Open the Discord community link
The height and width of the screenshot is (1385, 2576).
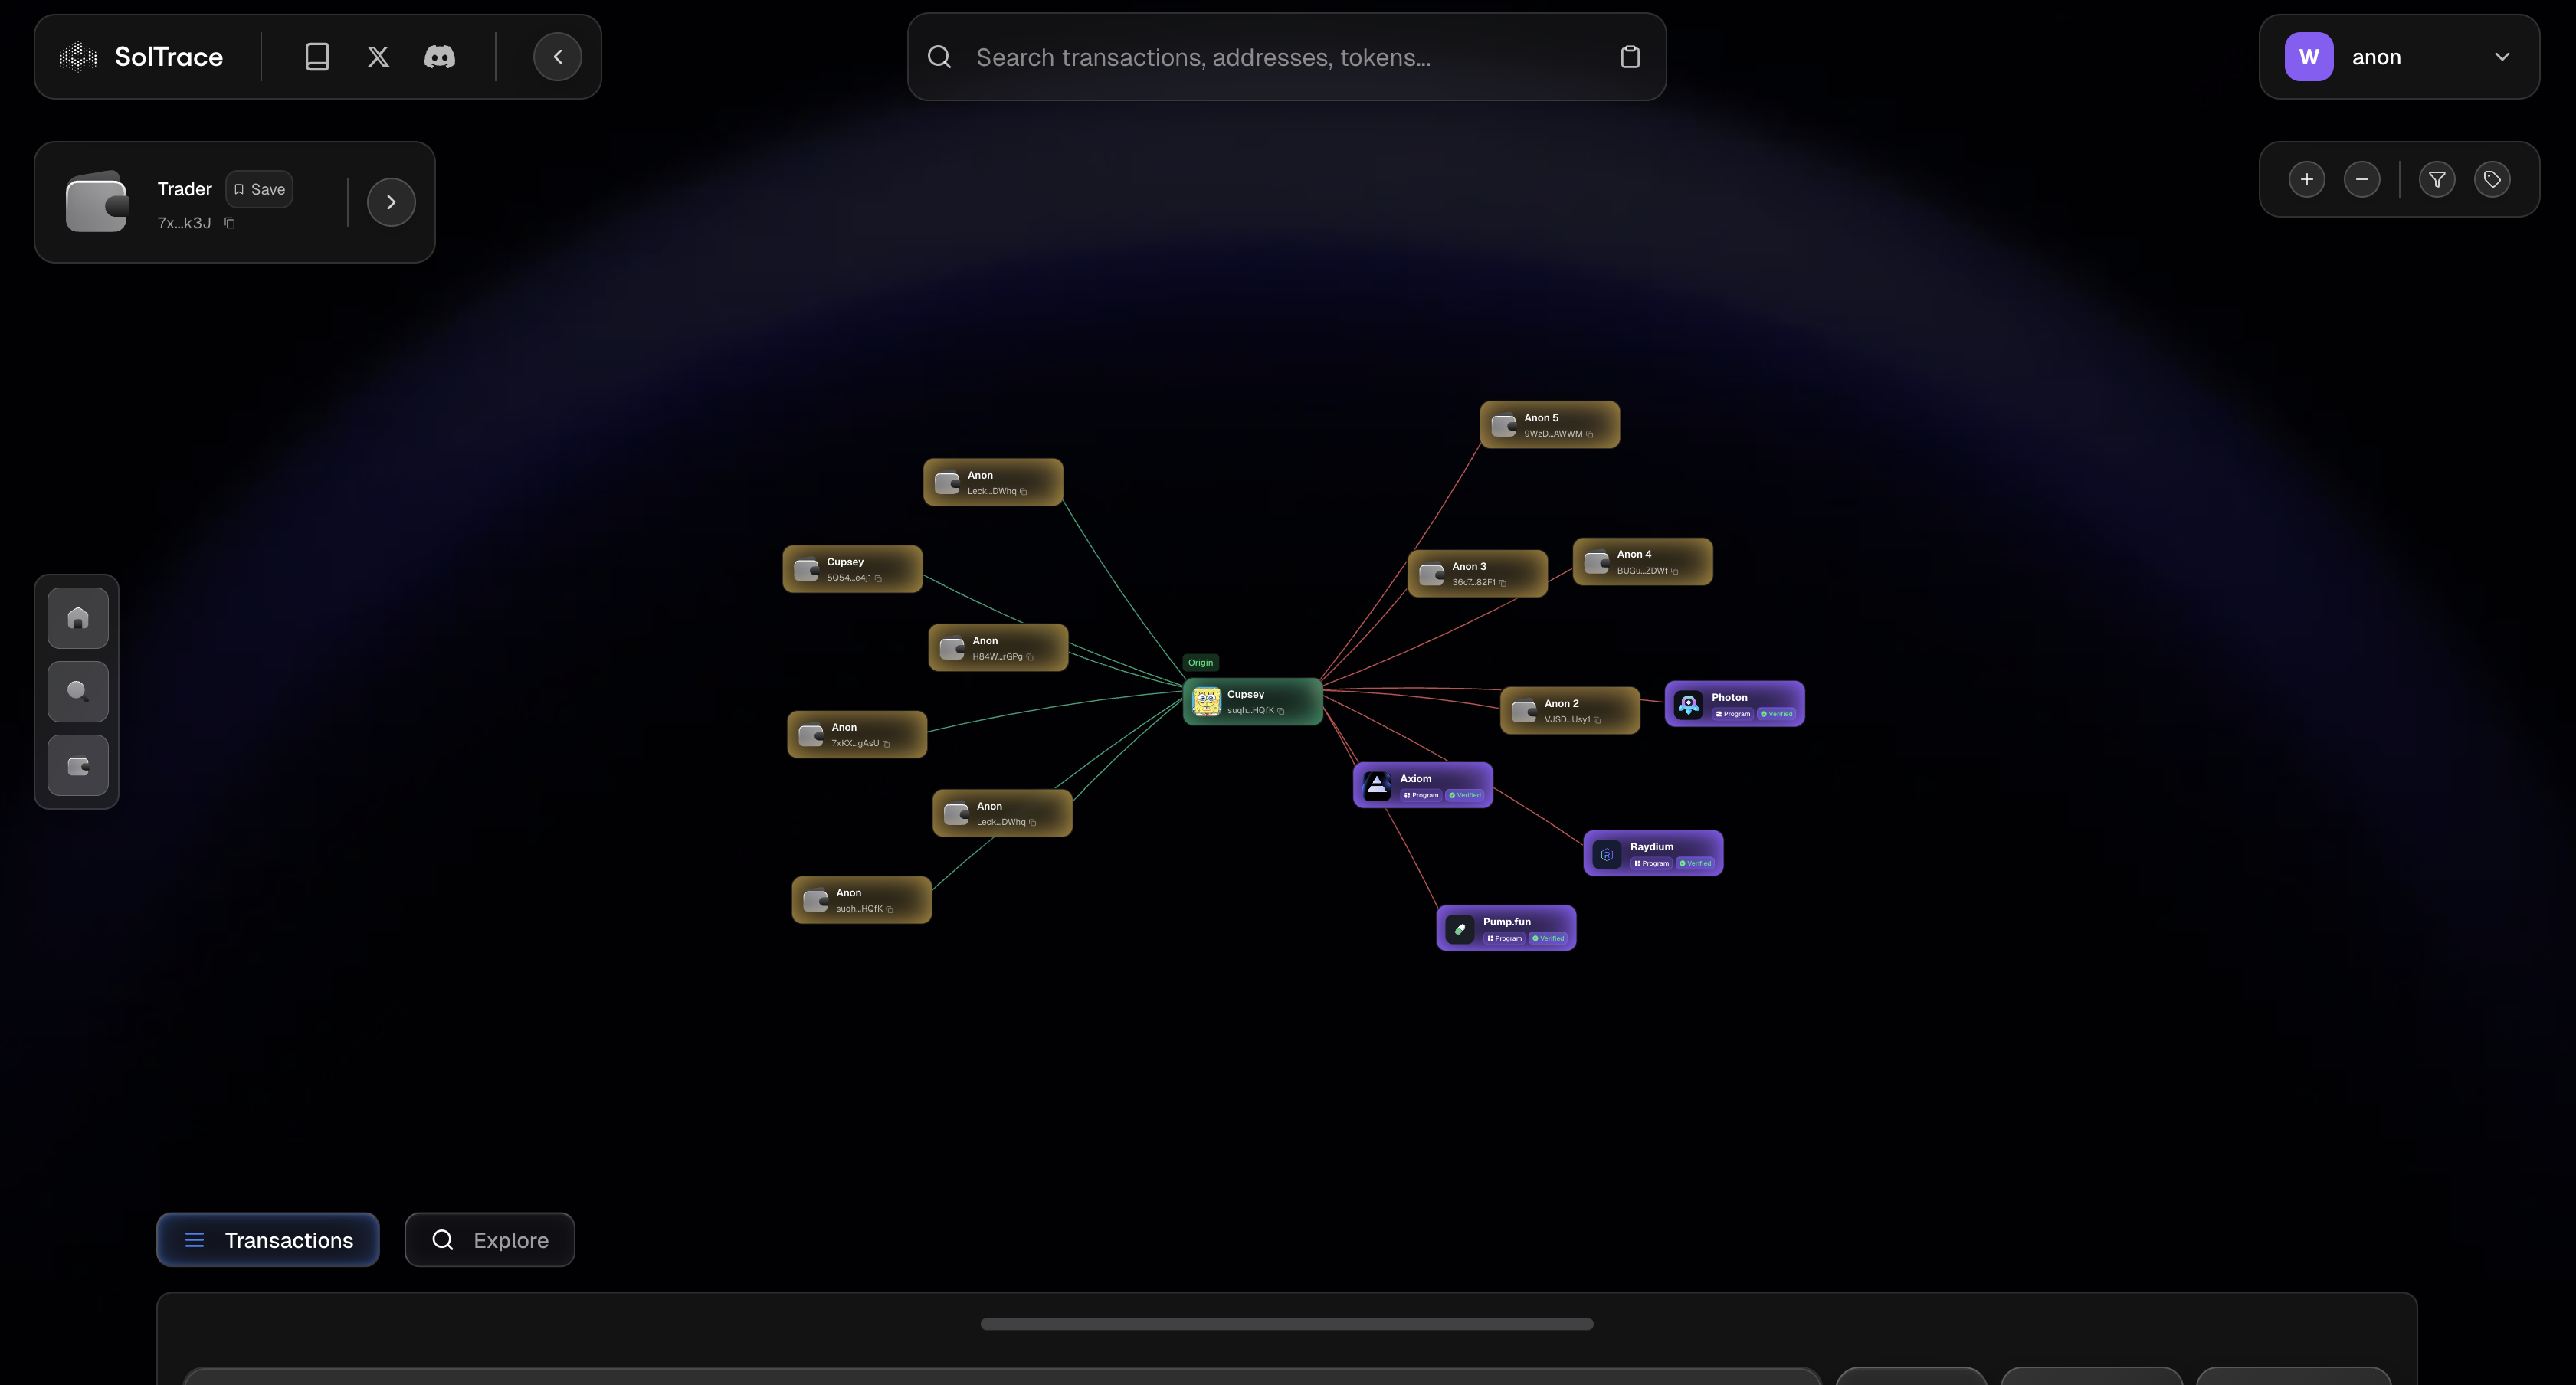point(440,56)
